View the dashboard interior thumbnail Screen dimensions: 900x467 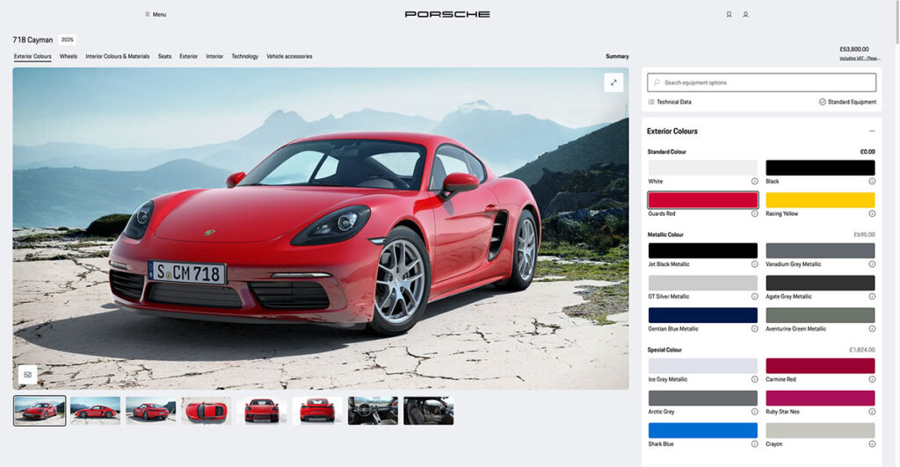(x=373, y=411)
